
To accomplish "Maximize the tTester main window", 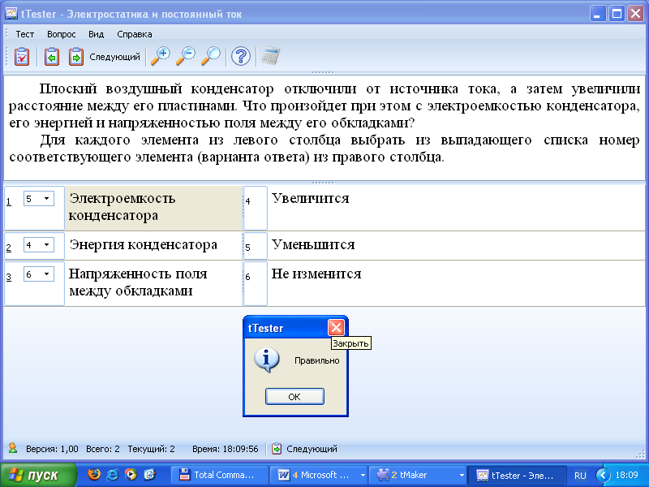I will [617, 14].
